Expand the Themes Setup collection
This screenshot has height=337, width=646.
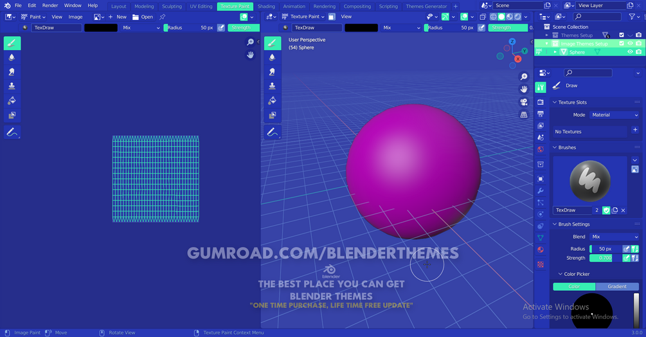pyautogui.click(x=547, y=35)
